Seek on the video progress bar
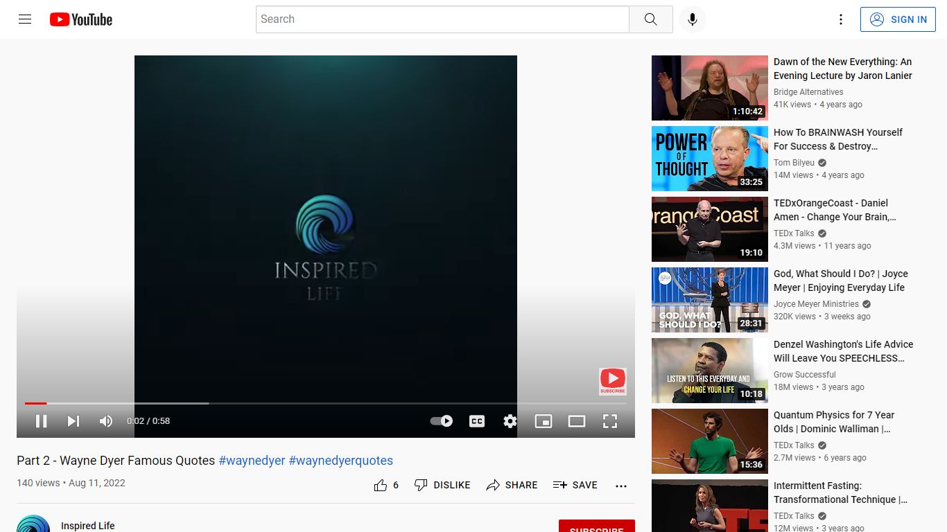This screenshot has width=947, height=532. coord(326,403)
